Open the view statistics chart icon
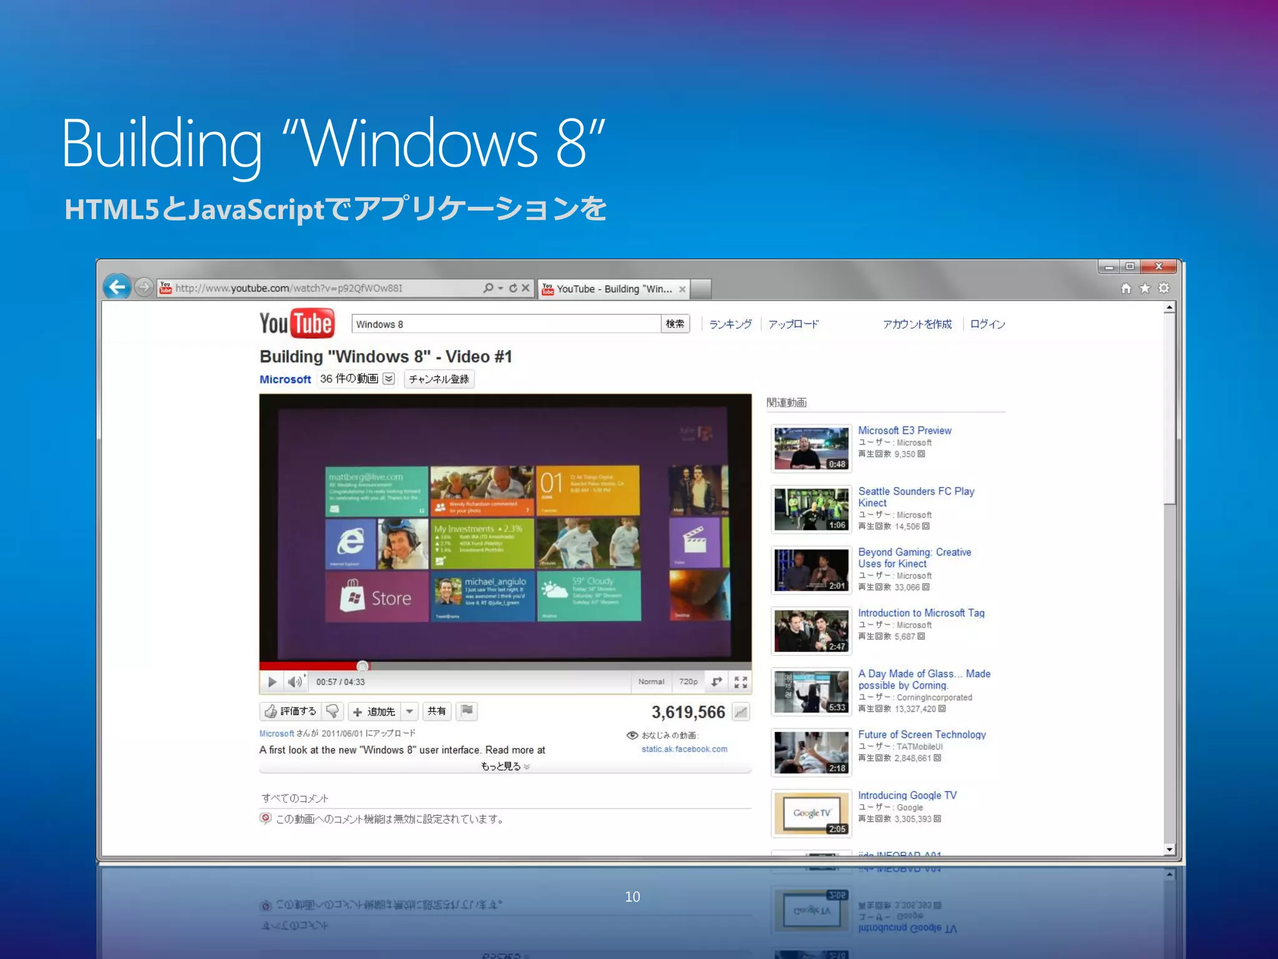This screenshot has width=1278, height=959. tap(741, 712)
